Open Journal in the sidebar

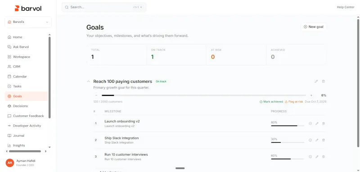(26, 136)
